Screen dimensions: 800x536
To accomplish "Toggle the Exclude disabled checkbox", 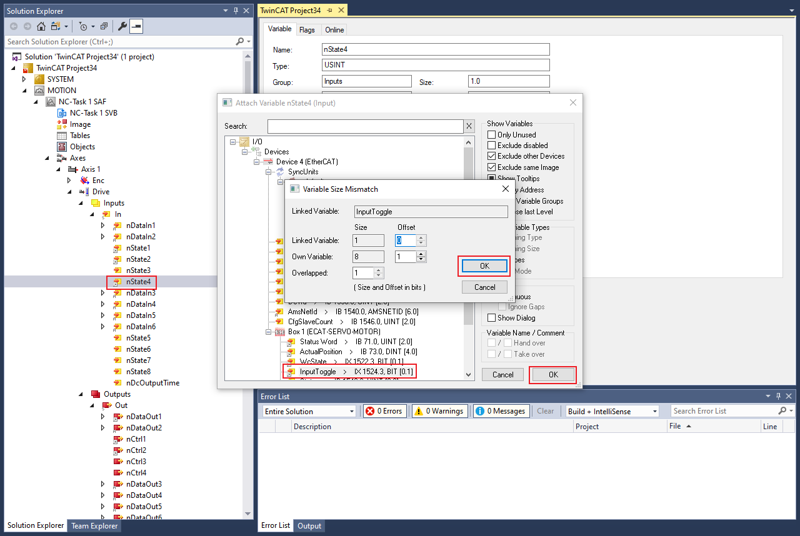I will [x=491, y=146].
